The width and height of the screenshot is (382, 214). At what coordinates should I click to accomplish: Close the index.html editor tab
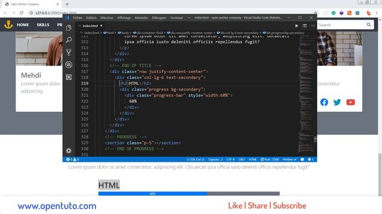(x=101, y=26)
